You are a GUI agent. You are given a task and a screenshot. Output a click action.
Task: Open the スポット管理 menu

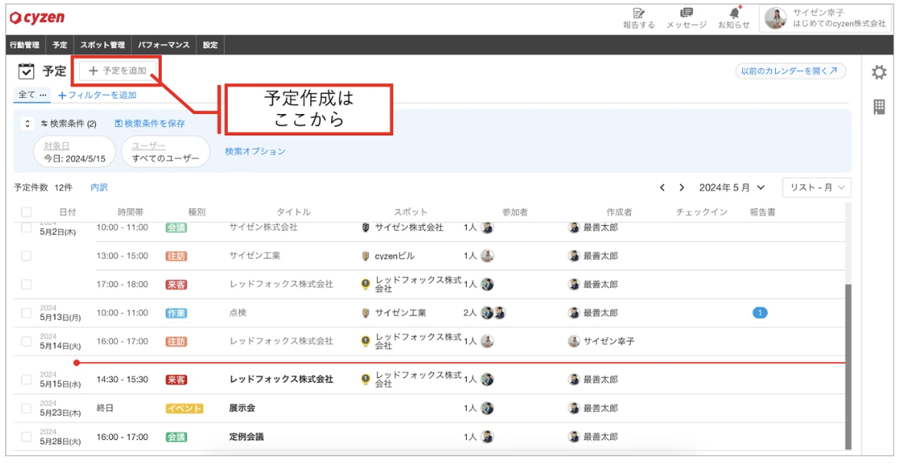pos(103,45)
